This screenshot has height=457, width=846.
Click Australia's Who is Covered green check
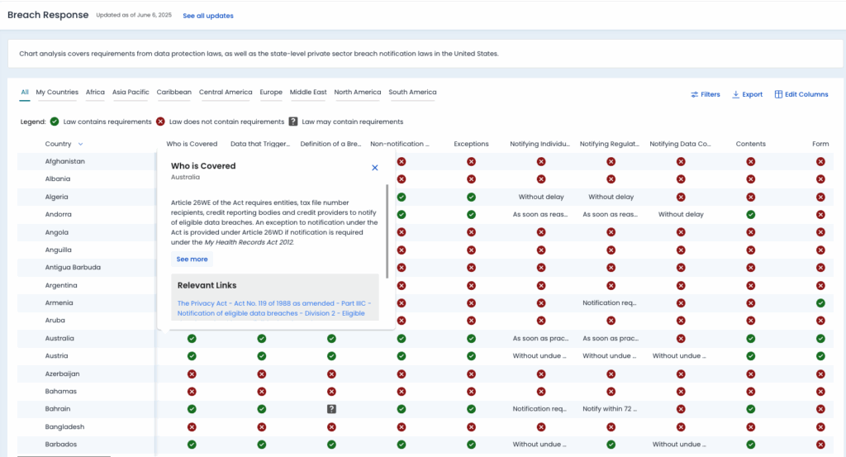click(192, 339)
